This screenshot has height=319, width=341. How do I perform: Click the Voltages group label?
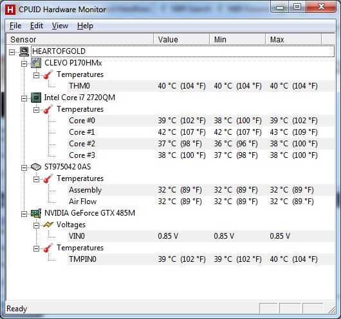[x=71, y=225]
